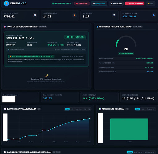Click the ESTABLE value for Puts Institucionales
The image size is (158, 154).
click(150, 72)
